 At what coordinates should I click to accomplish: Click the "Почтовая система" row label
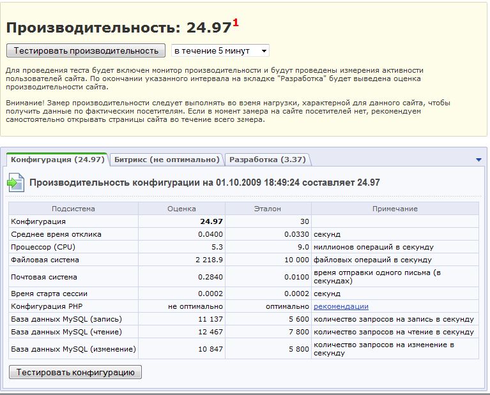click(x=44, y=277)
